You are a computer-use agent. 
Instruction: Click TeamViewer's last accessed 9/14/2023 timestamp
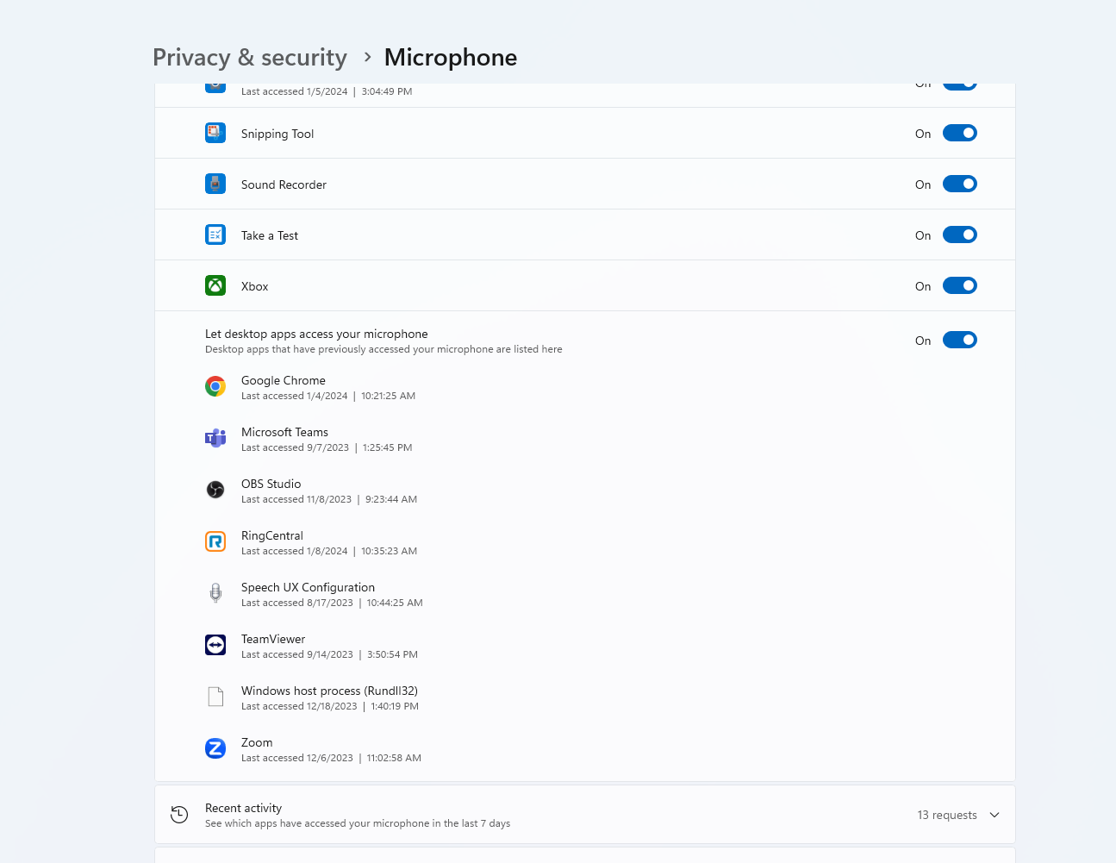coord(329,654)
